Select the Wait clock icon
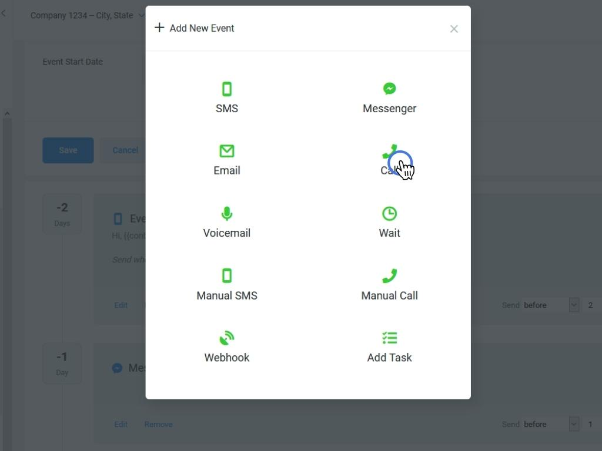Screen dimensions: 602x451 389,214
